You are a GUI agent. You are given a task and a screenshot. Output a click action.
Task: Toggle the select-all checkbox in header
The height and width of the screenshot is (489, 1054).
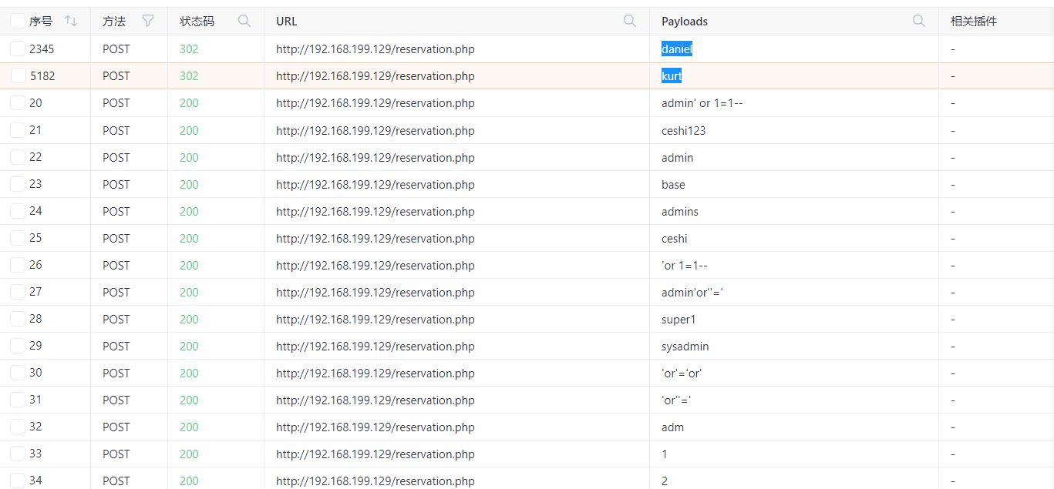click(18, 22)
